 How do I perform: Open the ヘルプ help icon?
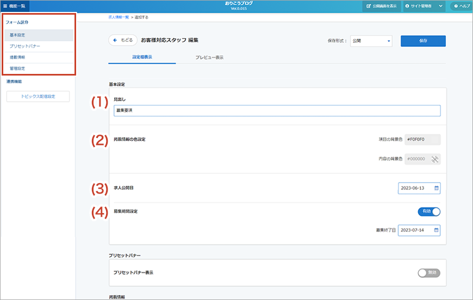pos(456,6)
